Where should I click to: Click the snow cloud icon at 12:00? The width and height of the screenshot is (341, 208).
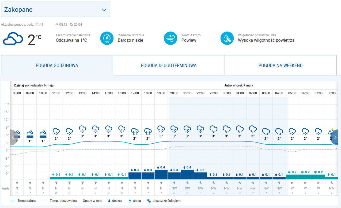[69, 131]
